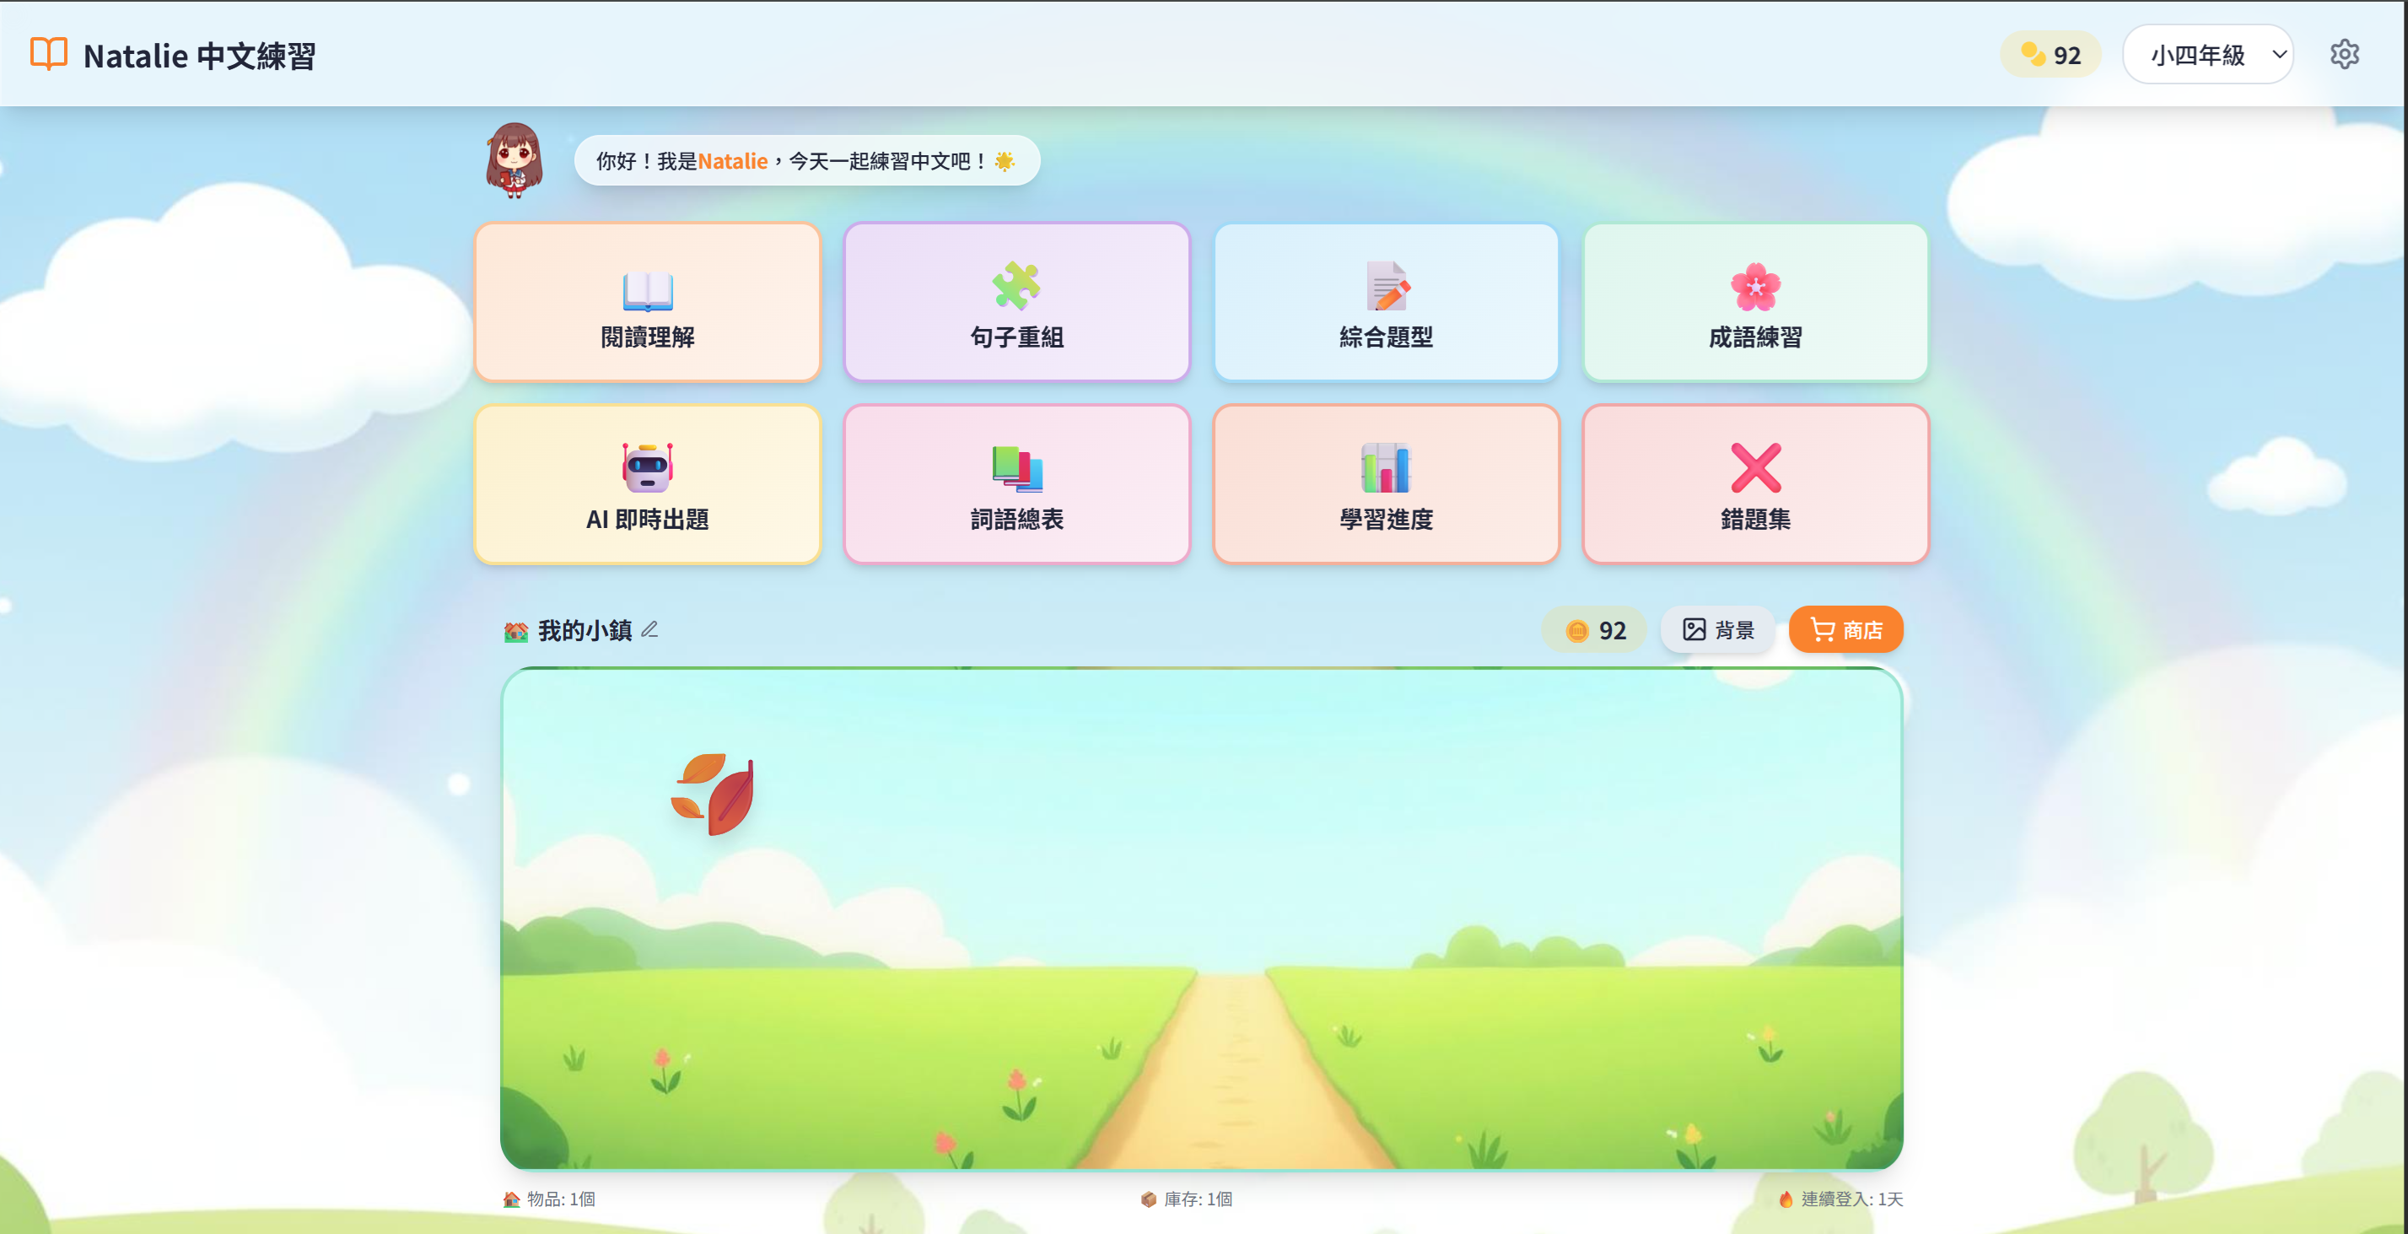
Task: Open the 閱讀理解 reading comprehension book icon
Action: [x=648, y=294]
